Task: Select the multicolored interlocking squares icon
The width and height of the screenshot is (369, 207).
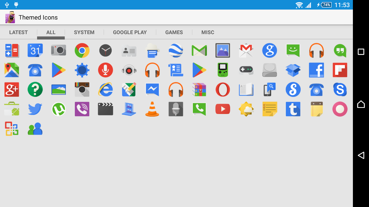Action: coord(12,129)
